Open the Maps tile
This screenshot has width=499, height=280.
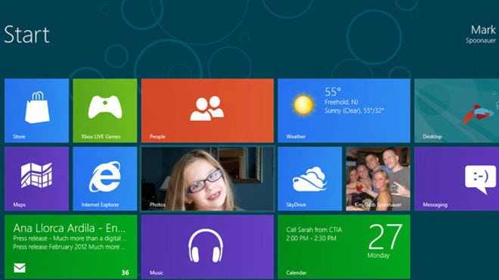(36, 178)
